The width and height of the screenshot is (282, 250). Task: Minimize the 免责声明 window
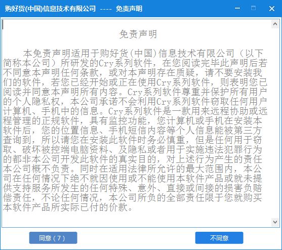[x=237, y=8]
